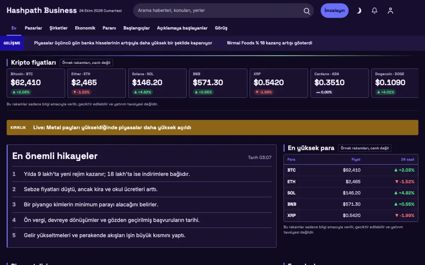Open the XRP price card

coord(279,83)
